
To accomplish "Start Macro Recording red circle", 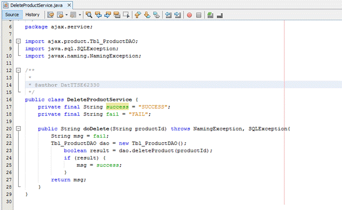I will [x=189, y=15].
